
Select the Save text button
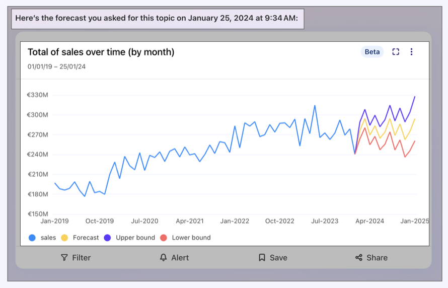click(x=278, y=258)
